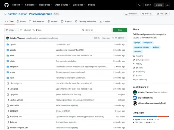Click the Python segment of languages bar
This screenshot has width=174, height=130.
145,116
